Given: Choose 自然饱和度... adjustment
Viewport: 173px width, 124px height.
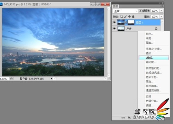Looking at the screenshot, I should [x=153, y=68].
